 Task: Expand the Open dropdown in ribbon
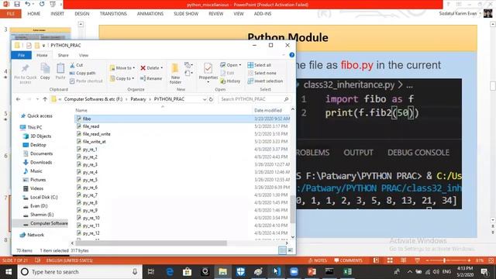click(239, 65)
